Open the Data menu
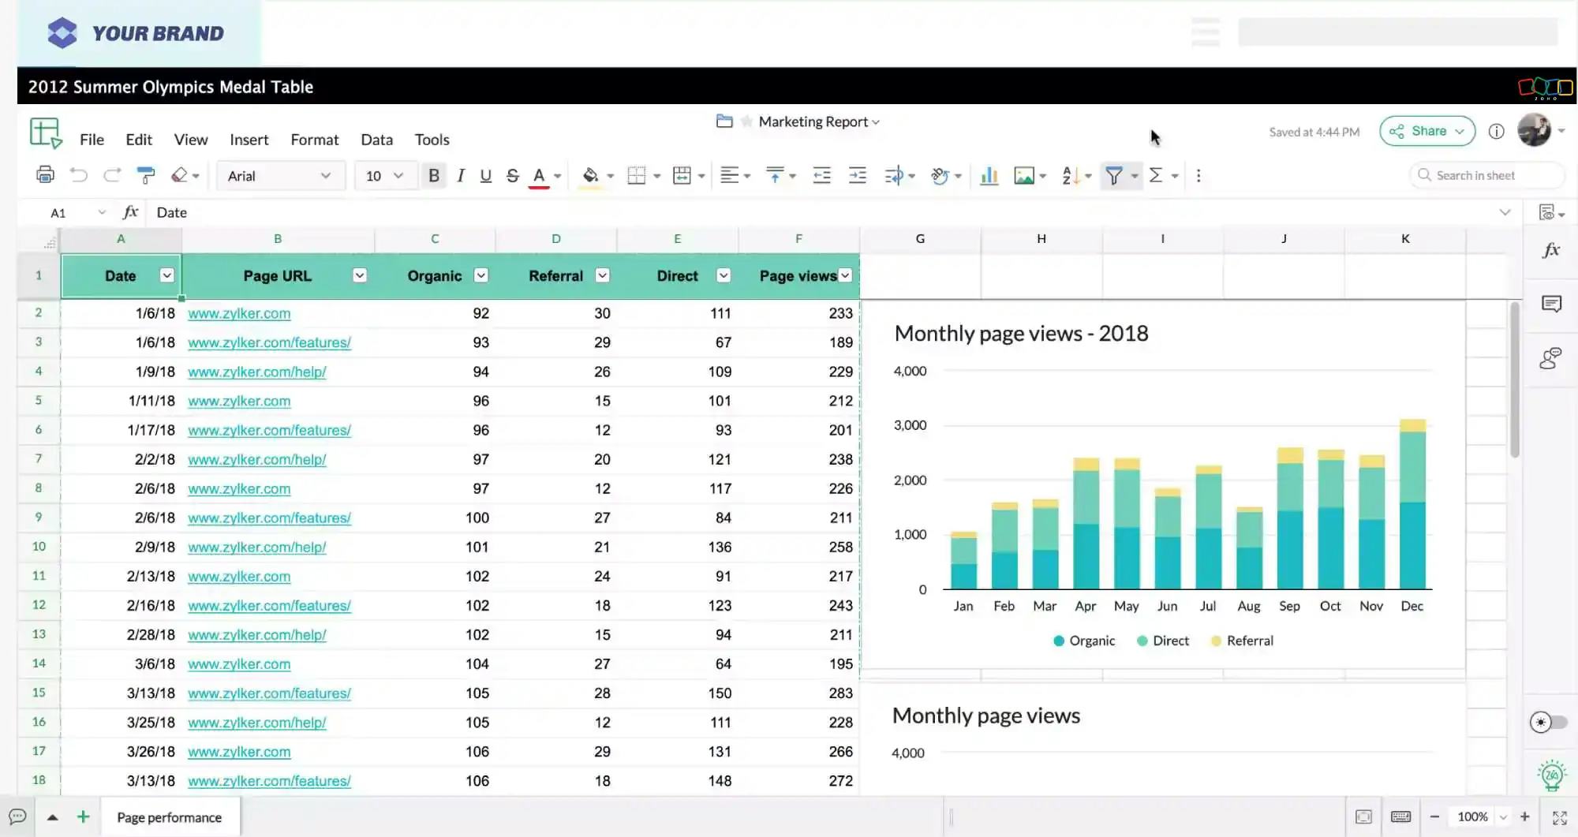1578x837 pixels. coord(376,139)
